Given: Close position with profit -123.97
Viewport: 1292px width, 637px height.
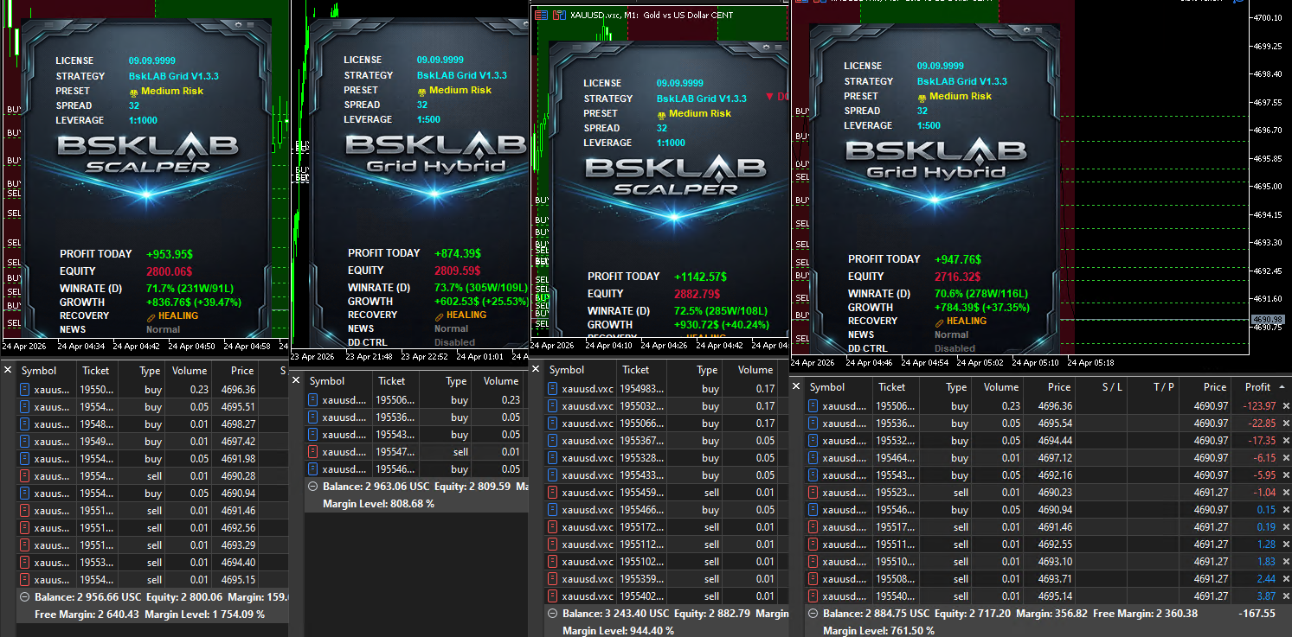Looking at the screenshot, I should coord(1285,406).
